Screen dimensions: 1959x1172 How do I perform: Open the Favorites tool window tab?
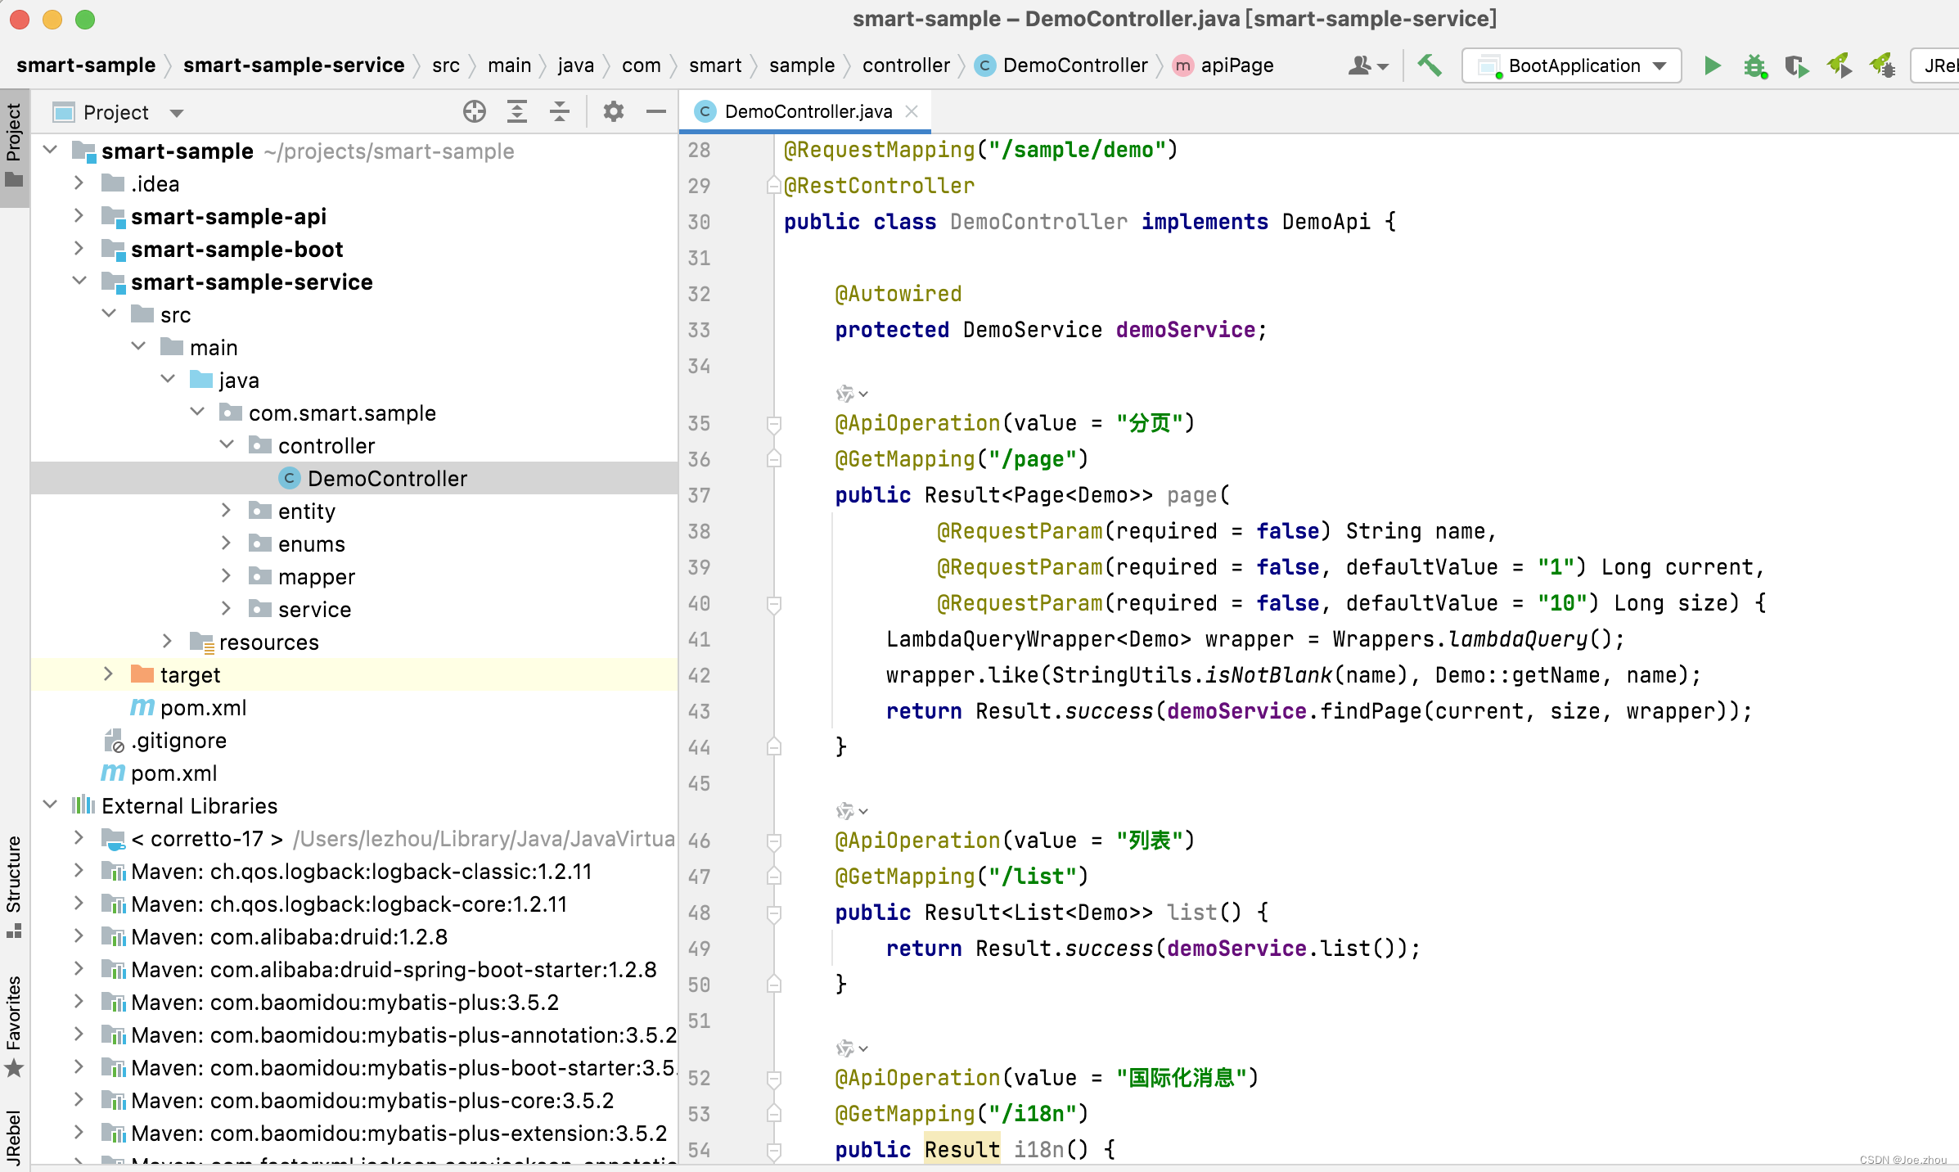[x=14, y=1026]
